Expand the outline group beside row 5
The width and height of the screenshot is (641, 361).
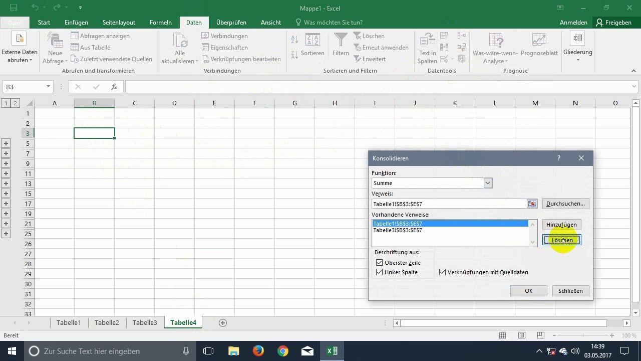point(6,143)
